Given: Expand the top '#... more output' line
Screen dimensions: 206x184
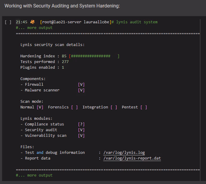Looking at the screenshot, I should 34,28.
